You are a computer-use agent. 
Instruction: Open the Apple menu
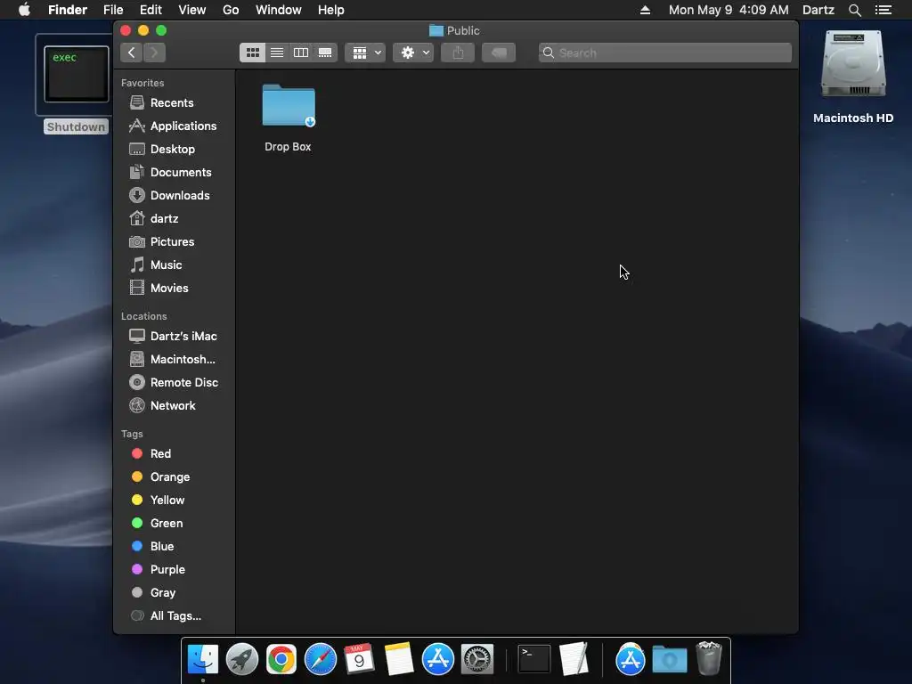24,10
